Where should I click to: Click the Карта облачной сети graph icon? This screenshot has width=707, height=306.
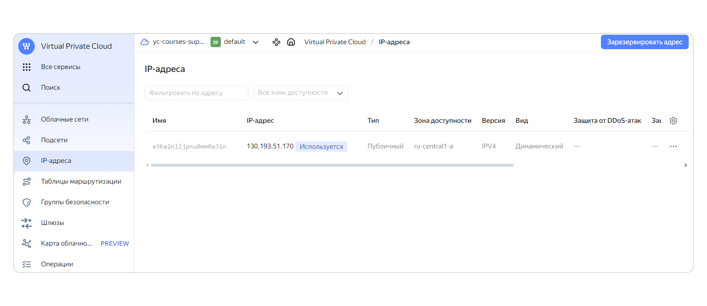(x=27, y=244)
